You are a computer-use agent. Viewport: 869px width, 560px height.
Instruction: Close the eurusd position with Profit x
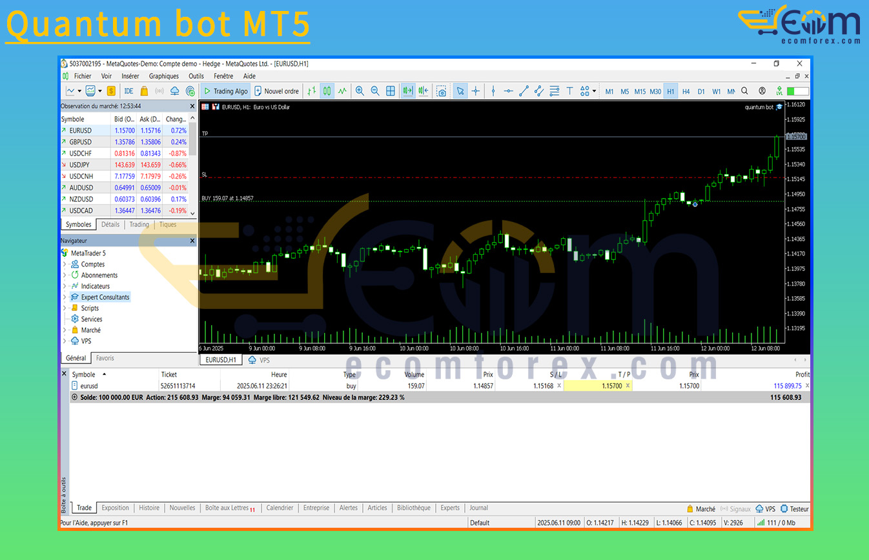point(807,385)
